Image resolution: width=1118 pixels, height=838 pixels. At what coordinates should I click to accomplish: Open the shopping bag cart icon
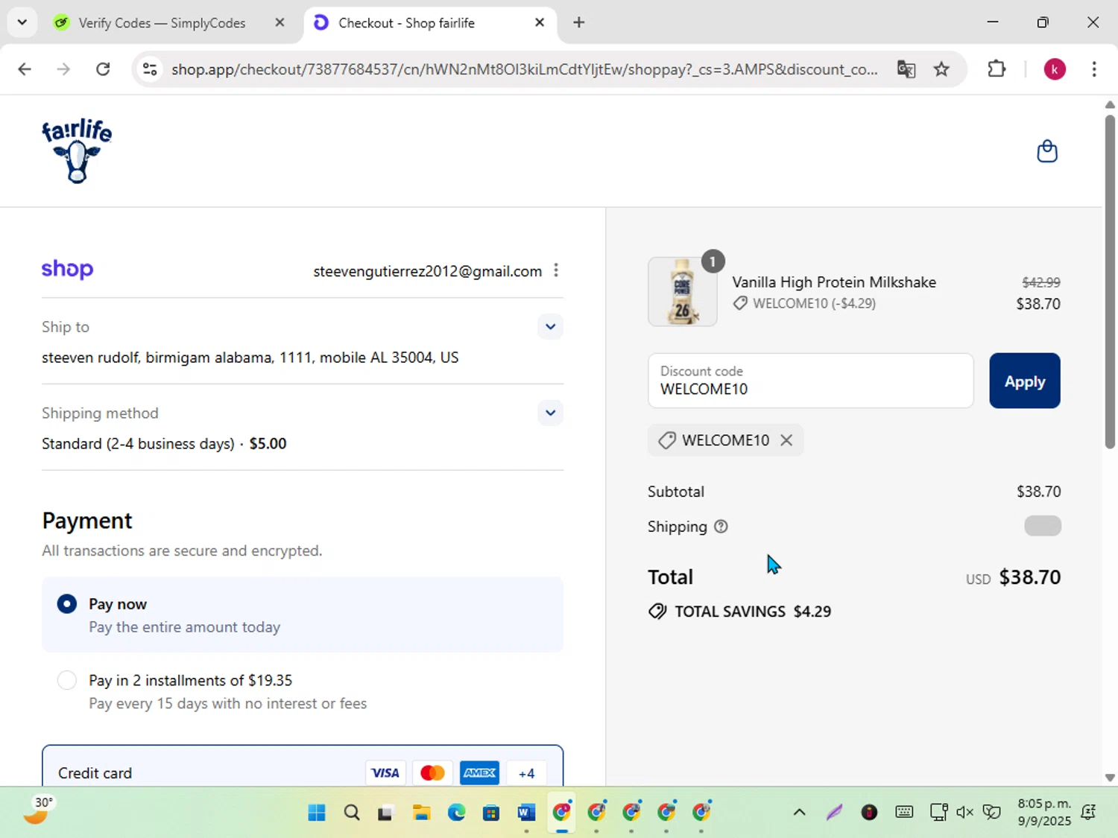[1047, 151]
